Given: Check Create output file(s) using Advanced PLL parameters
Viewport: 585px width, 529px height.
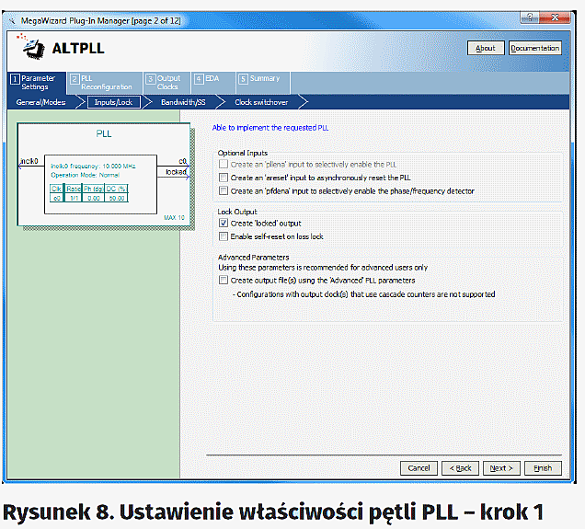Looking at the screenshot, I should point(223,281).
